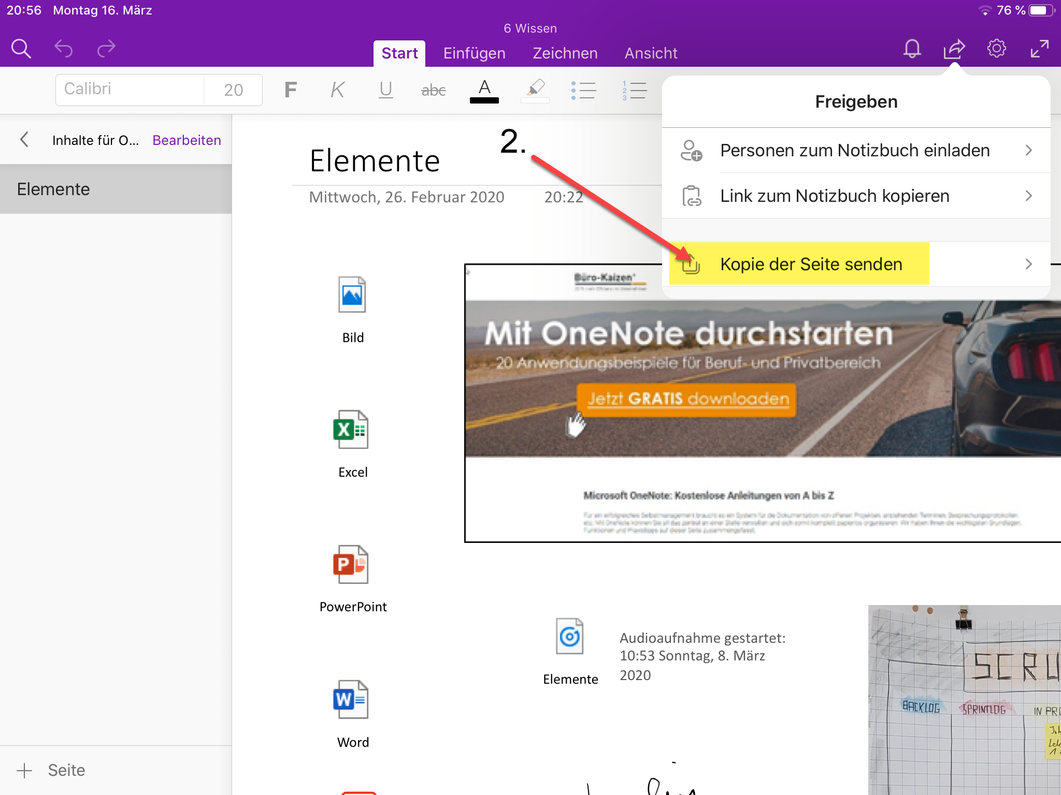The image size is (1061, 795).
Task: Tap the Freigeben popup heading
Action: 856,102
